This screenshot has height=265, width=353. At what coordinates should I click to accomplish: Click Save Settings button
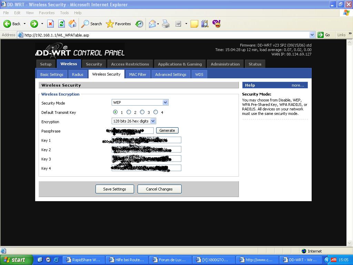coord(114,189)
